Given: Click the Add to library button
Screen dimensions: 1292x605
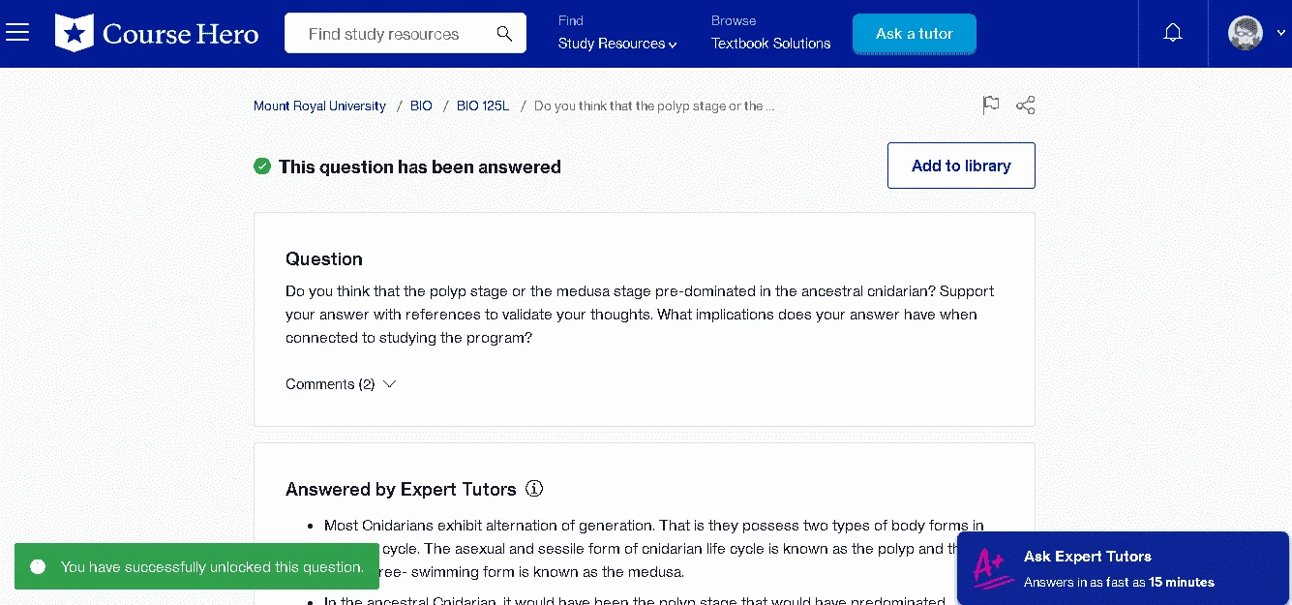Looking at the screenshot, I should coord(961,166).
